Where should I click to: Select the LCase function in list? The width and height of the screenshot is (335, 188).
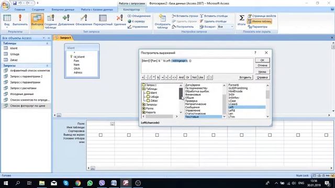232,101
